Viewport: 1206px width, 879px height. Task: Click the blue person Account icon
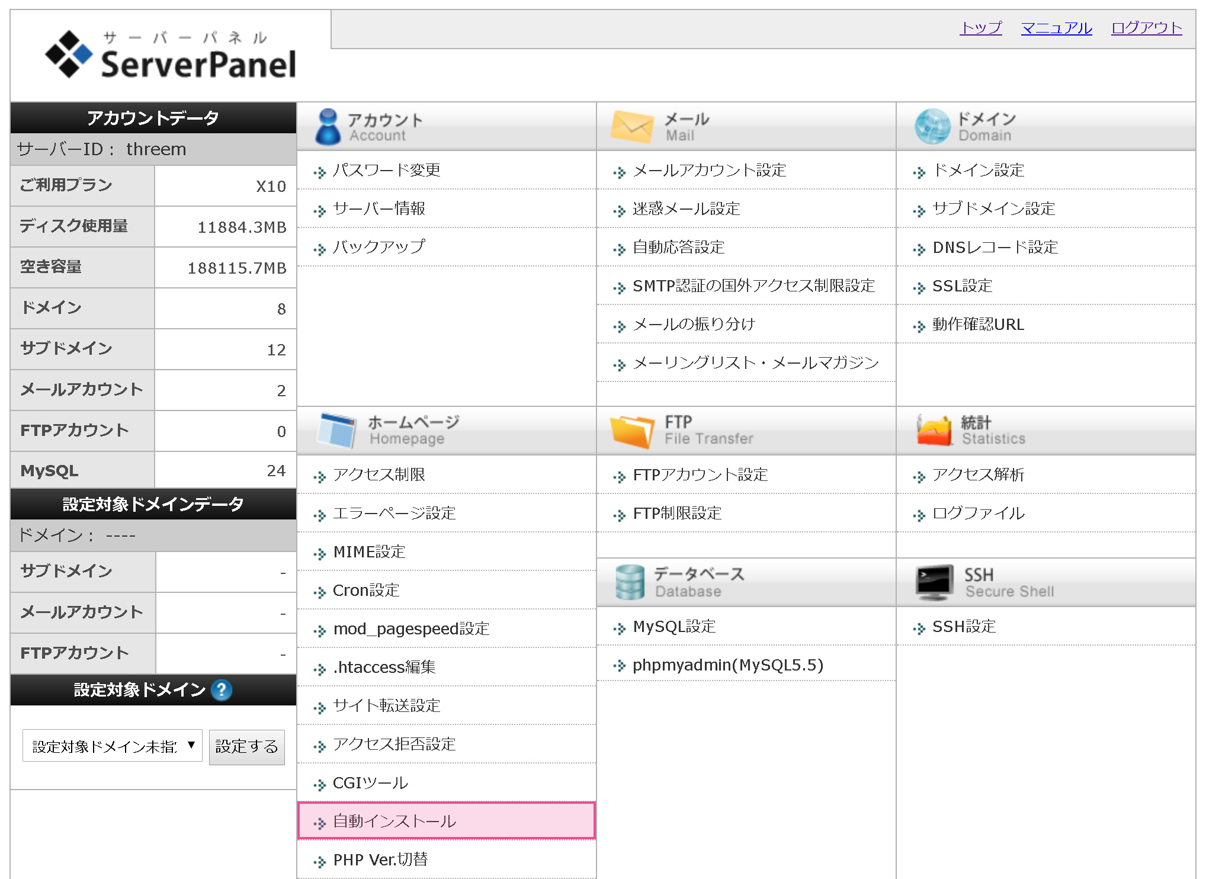pyautogui.click(x=328, y=127)
